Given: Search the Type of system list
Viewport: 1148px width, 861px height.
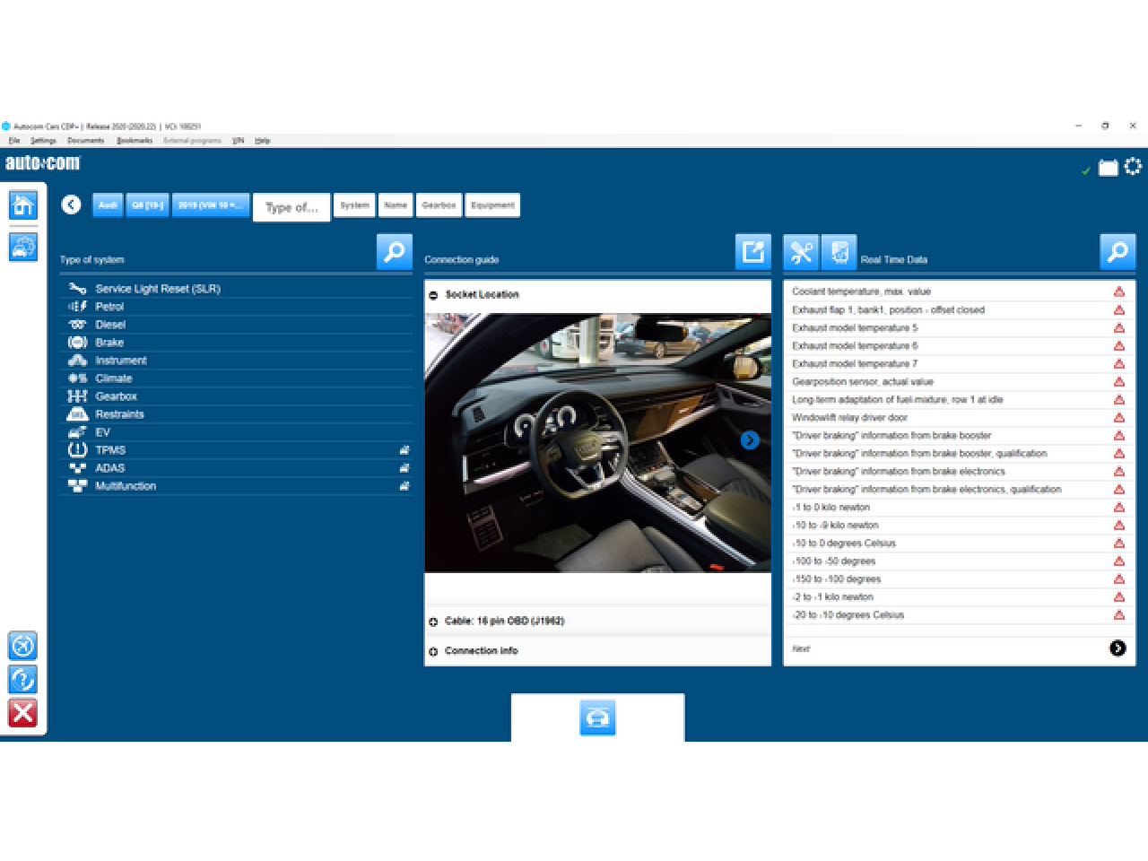Looking at the screenshot, I should tap(395, 252).
